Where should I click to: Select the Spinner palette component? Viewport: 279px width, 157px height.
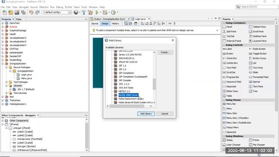click(255, 82)
